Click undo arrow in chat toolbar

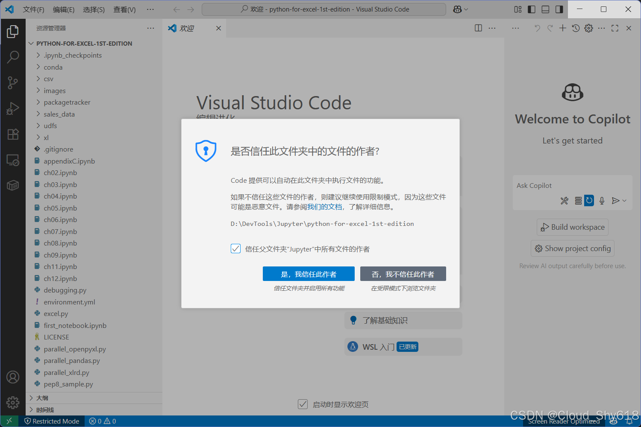coord(537,28)
